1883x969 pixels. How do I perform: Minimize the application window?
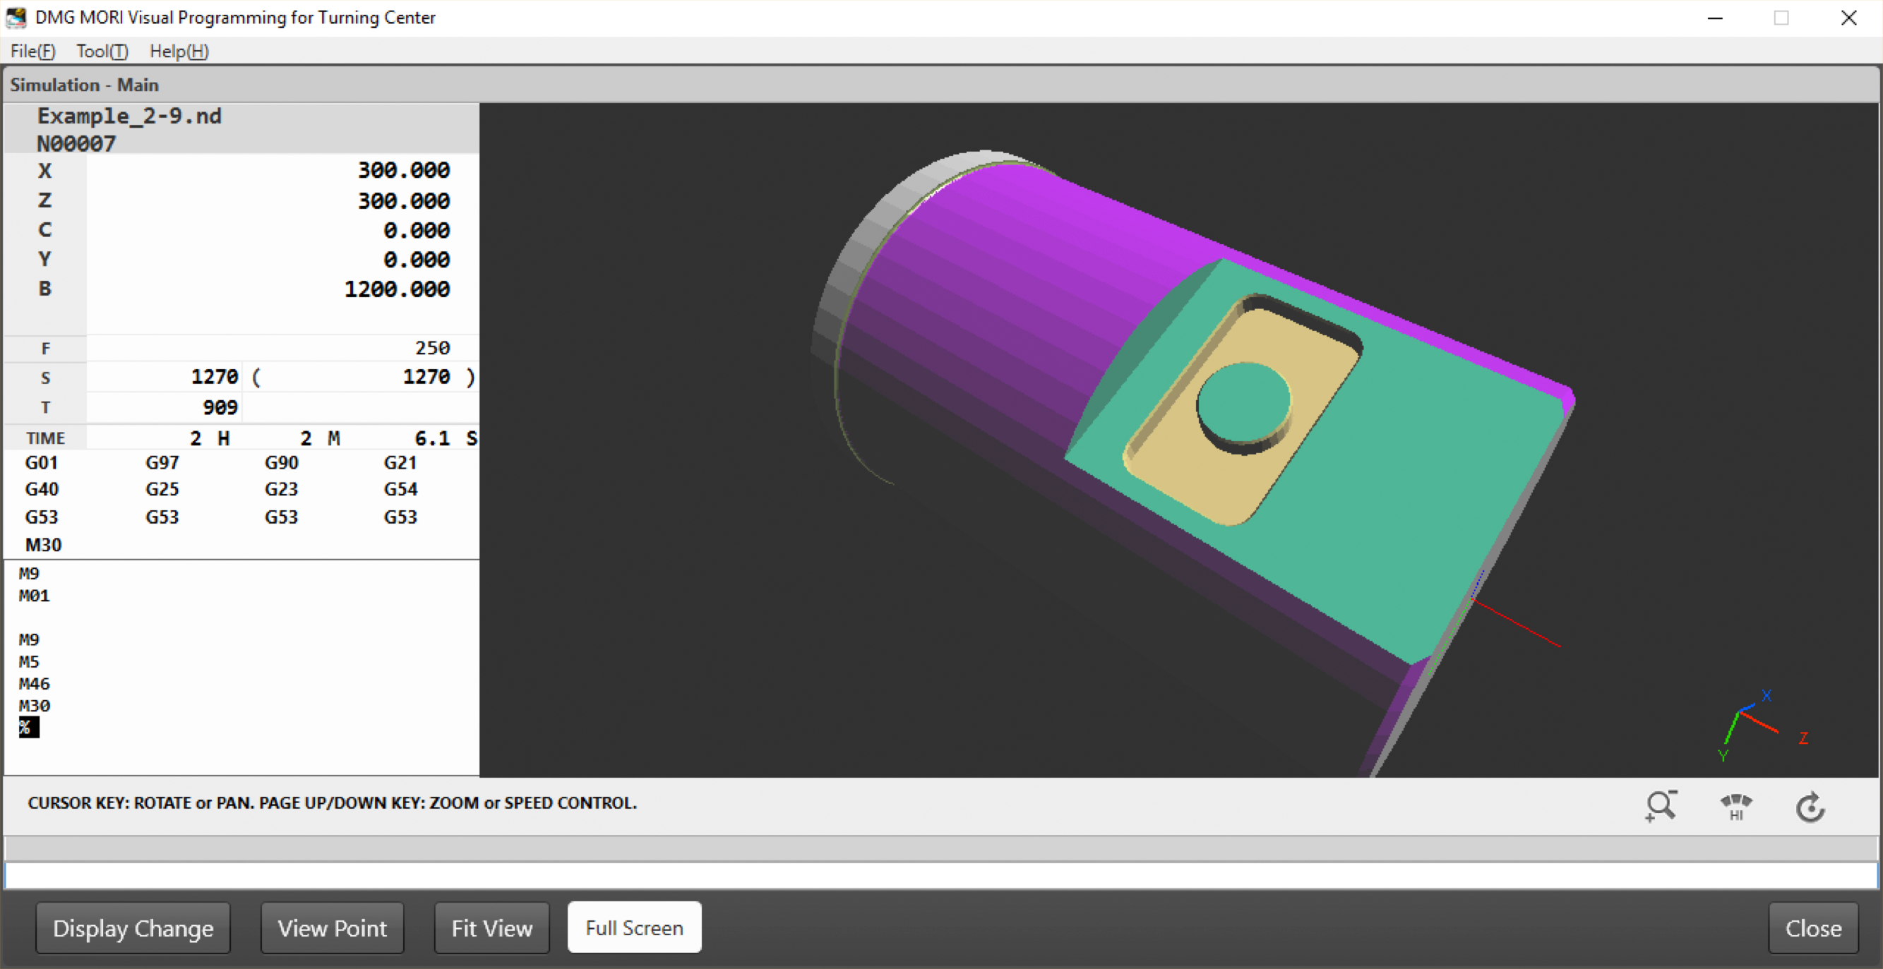coord(1715,18)
